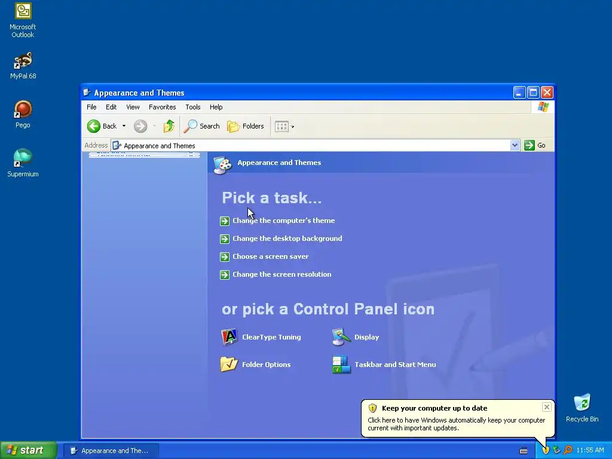Viewport: 612px width, 459px height.
Task: Click the Views grid icon
Action: click(x=281, y=127)
